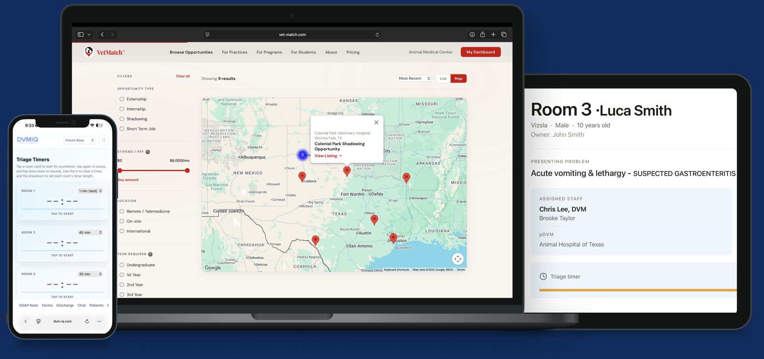Click the vet-match.com address bar
The image size is (764, 359).
pyautogui.click(x=292, y=35)
